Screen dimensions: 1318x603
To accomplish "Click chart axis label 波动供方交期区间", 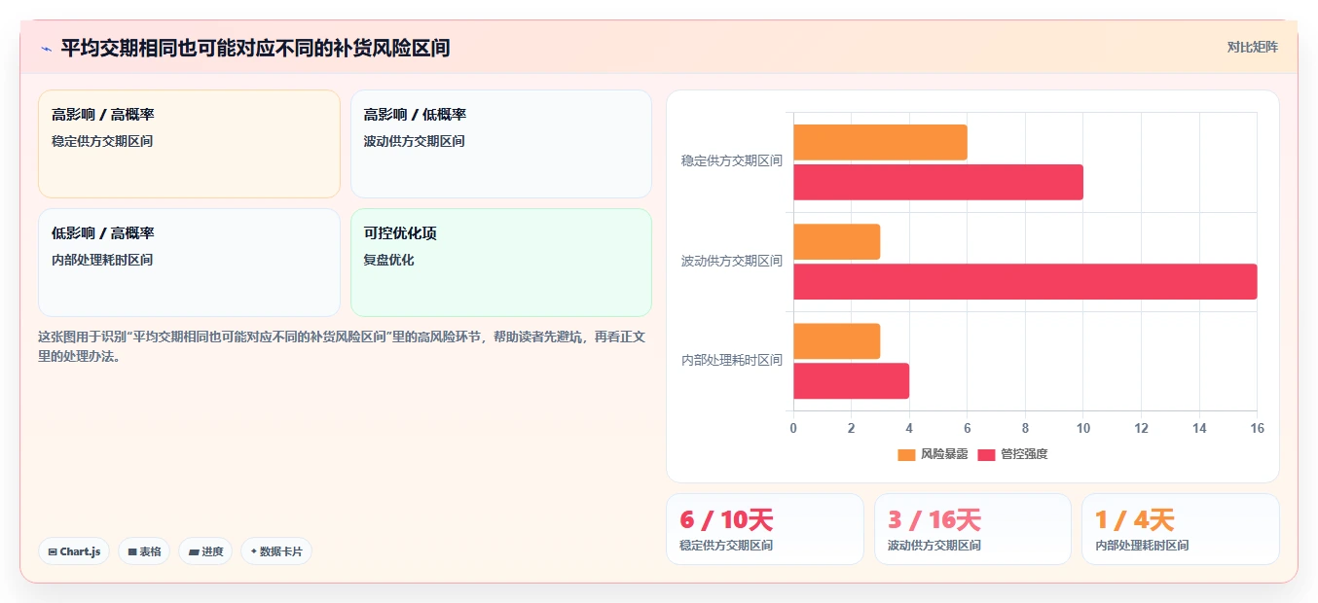I will click(732, 262).
